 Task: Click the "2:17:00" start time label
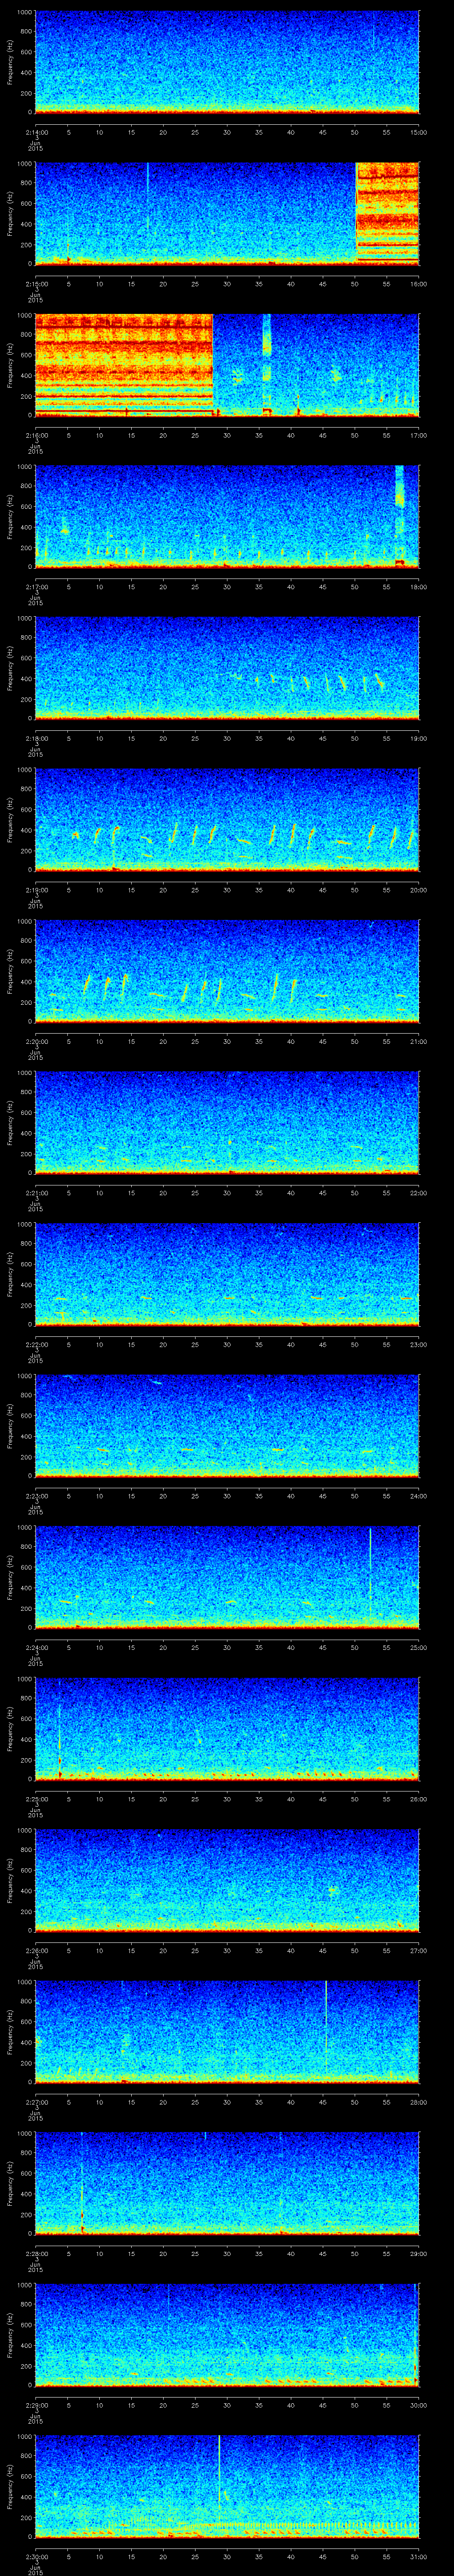tap(36, 587)
